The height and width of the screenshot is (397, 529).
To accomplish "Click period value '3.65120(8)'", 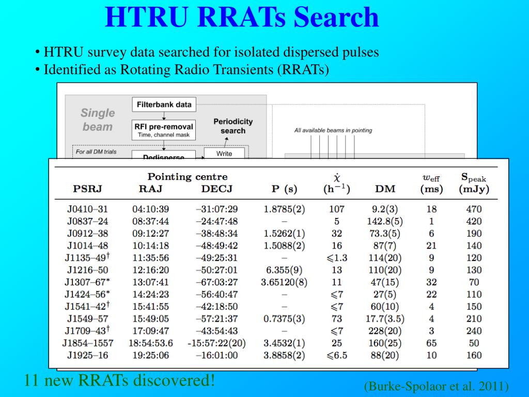I will pos(284,283).
